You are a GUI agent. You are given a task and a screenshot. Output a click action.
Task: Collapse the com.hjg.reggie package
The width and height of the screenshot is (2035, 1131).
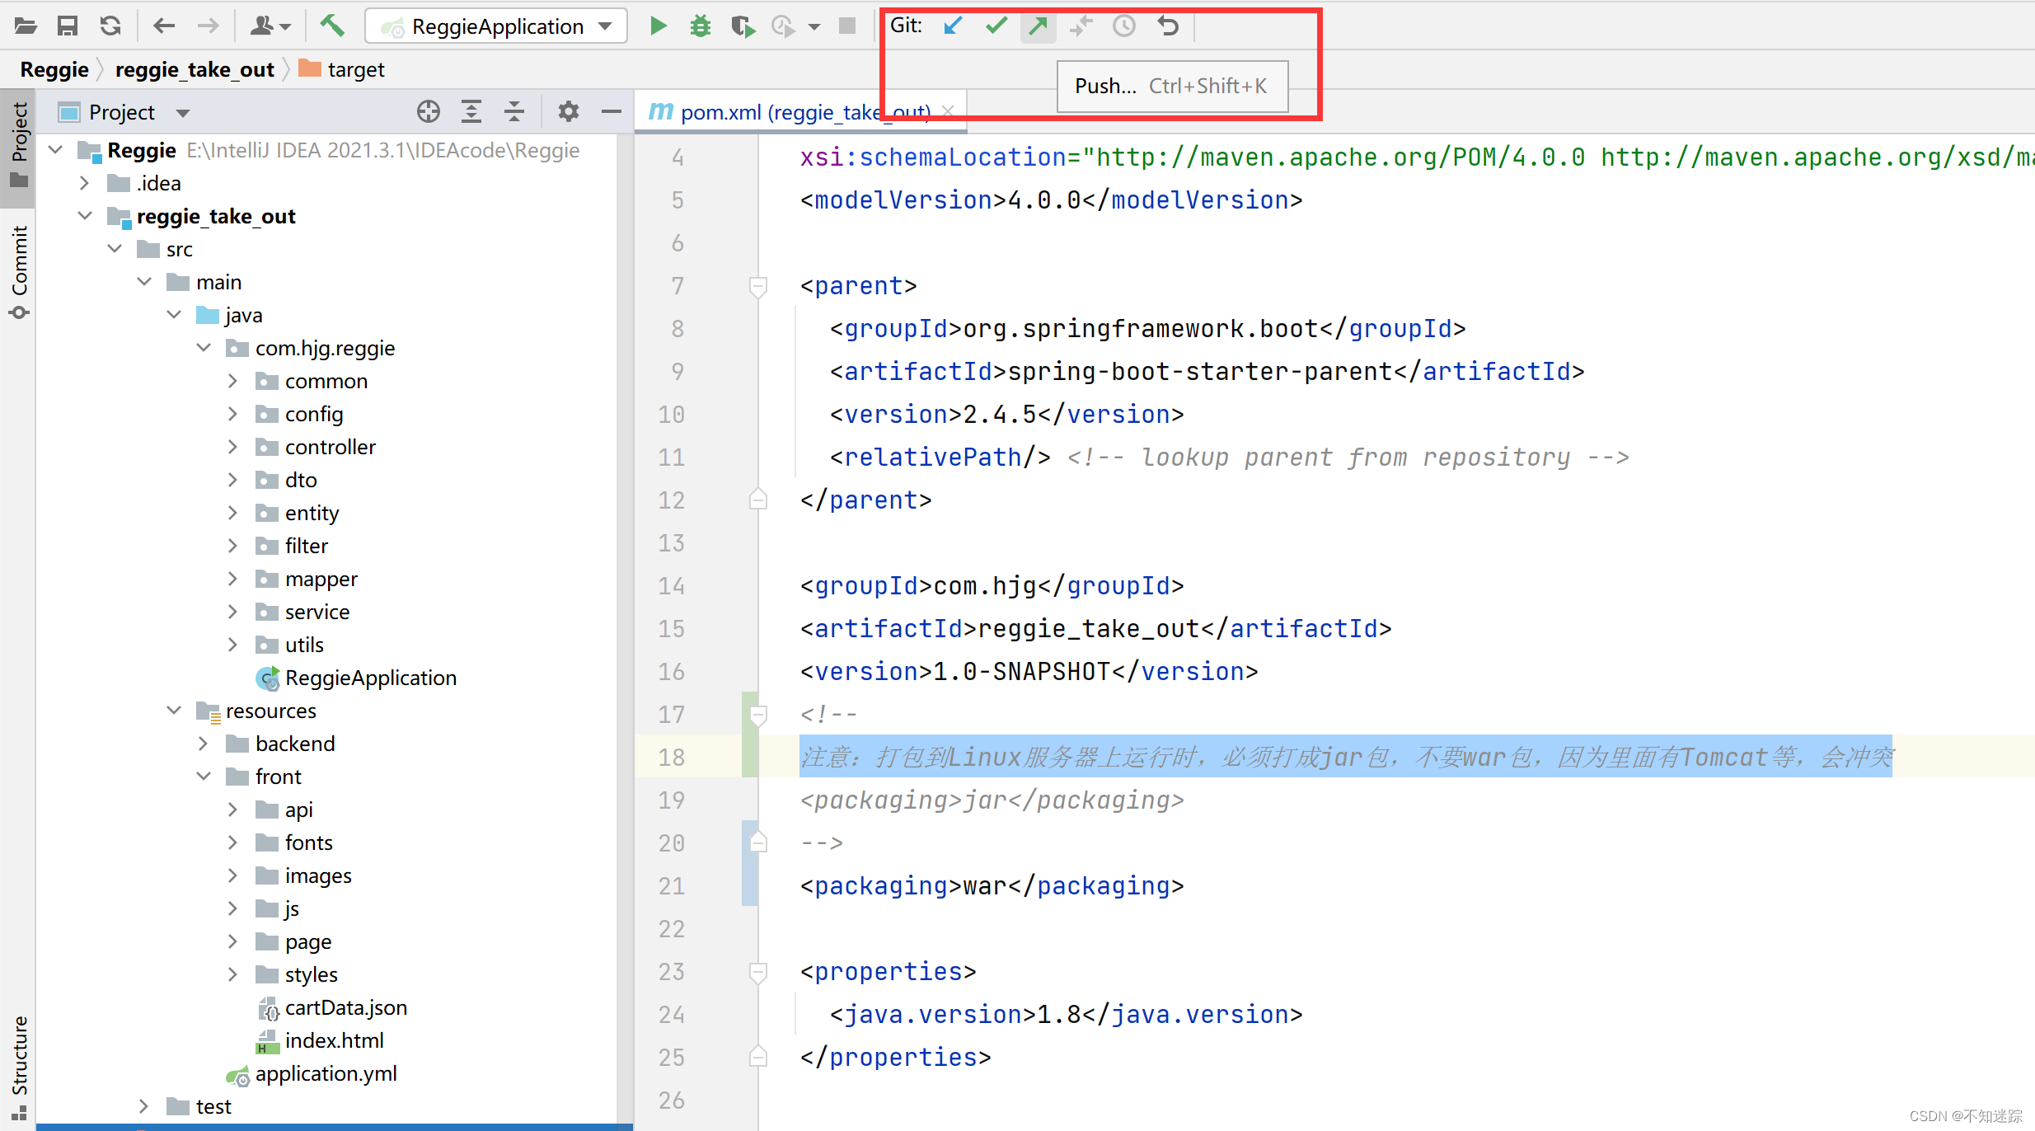[204, 348]
